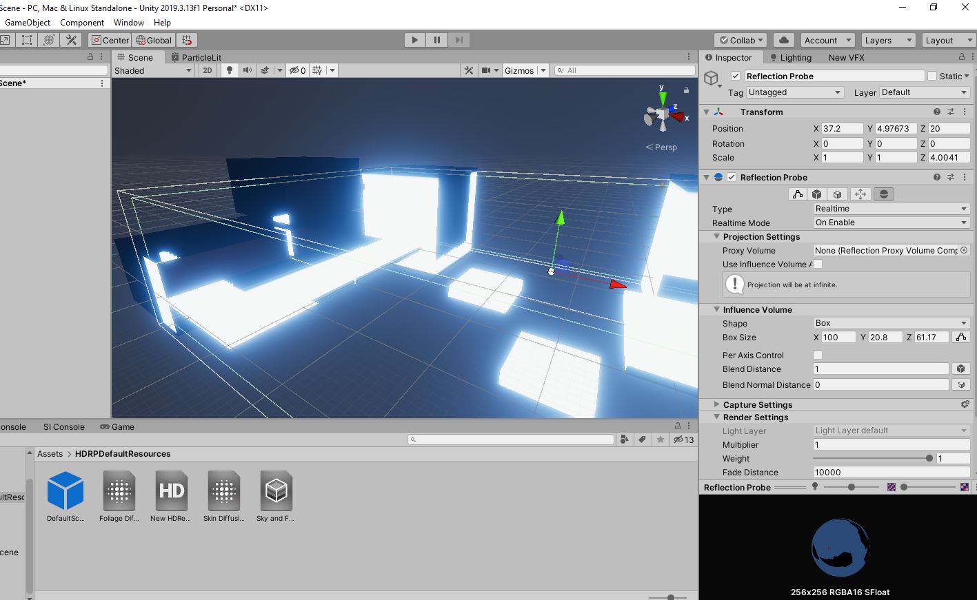Toggle Use Influence Volume checkbox
Viewport: 977px width, 600px height.
click(818, 264)
